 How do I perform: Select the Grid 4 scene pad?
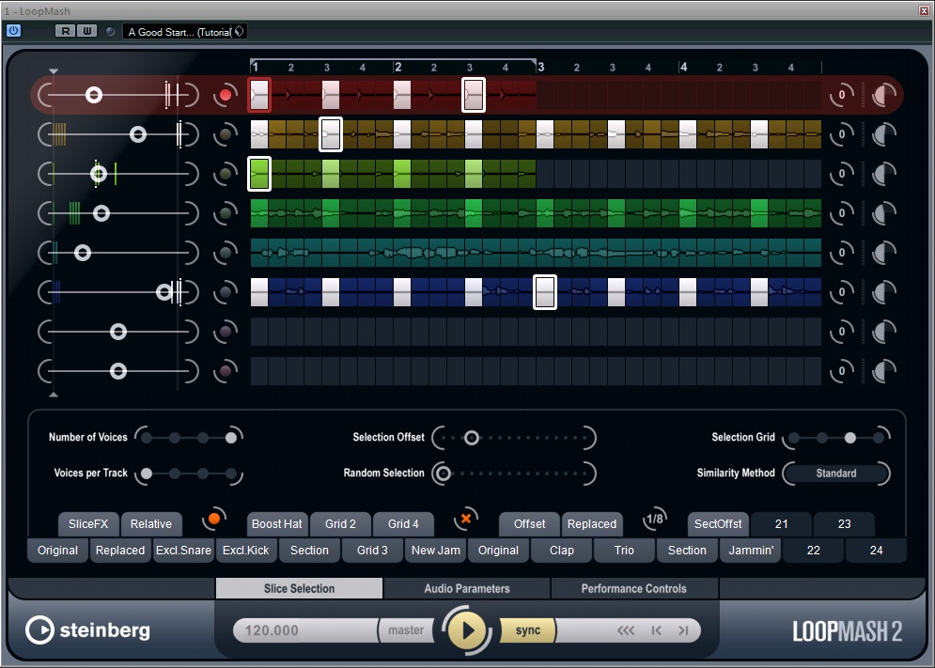coord(403,524)
